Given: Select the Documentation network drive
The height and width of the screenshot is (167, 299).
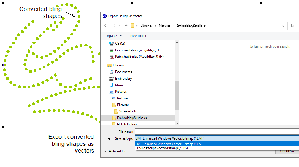Looking at the screenshot, I should (134, 50).
